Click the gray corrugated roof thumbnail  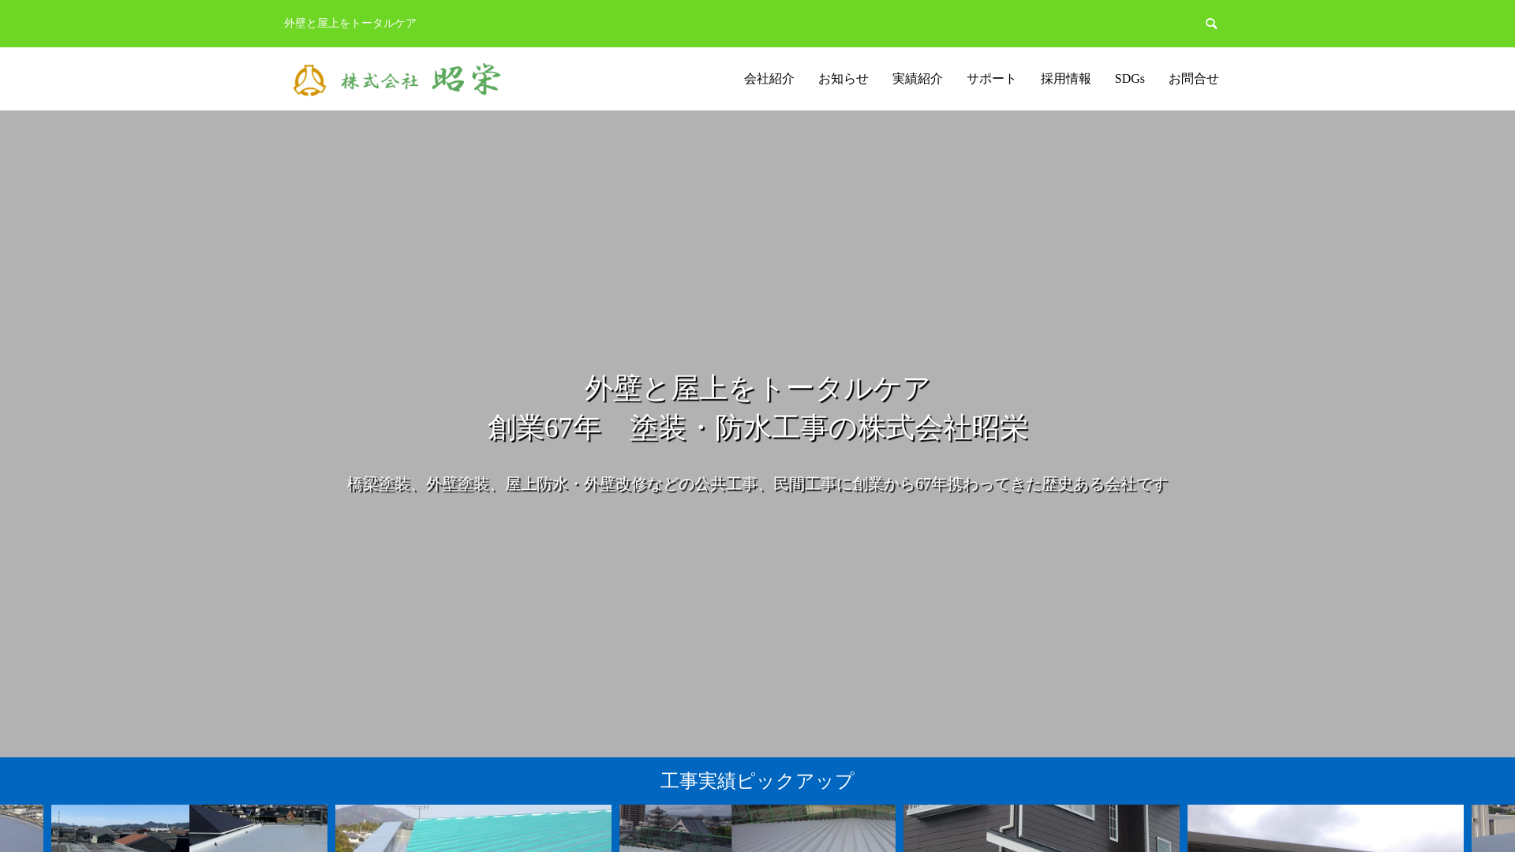pyautogui.click(x=815, y=828)
